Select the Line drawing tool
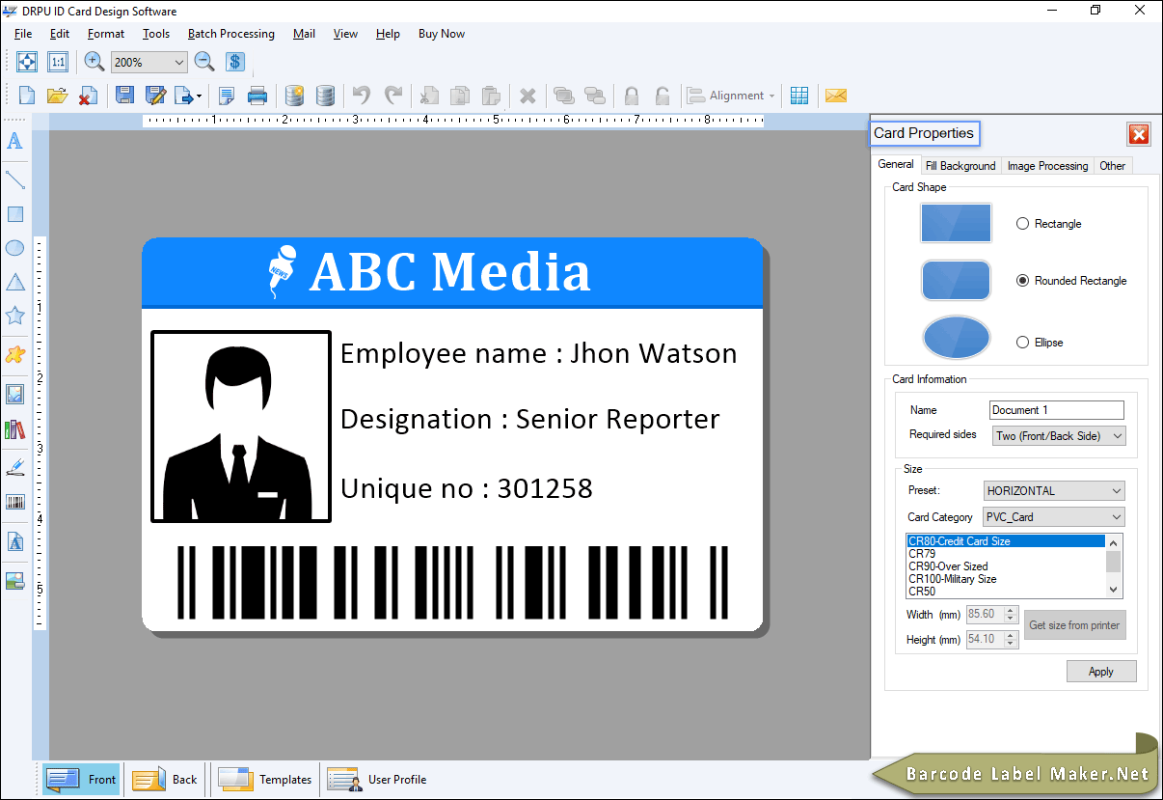The height and width of the screenshot is (800, 1163). tap(14, 179)
